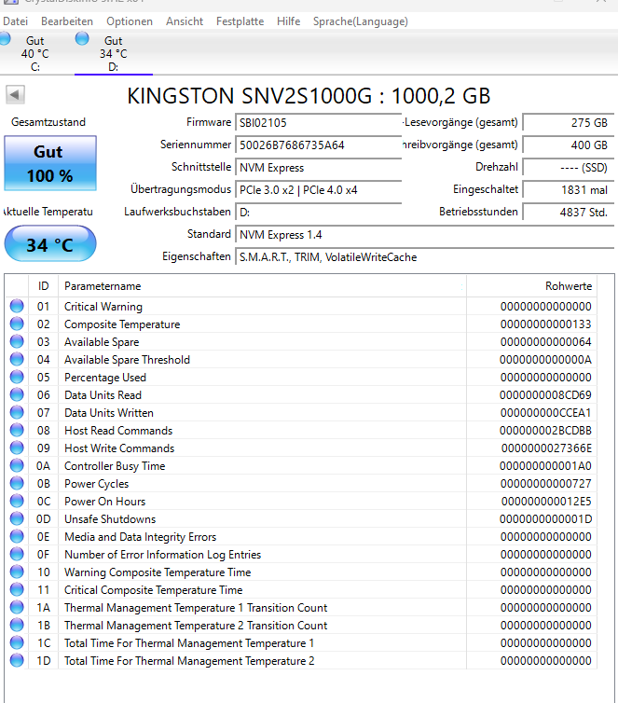Click status icon for Host Read Commands
The image size is (618, 703).
(17, 430)
